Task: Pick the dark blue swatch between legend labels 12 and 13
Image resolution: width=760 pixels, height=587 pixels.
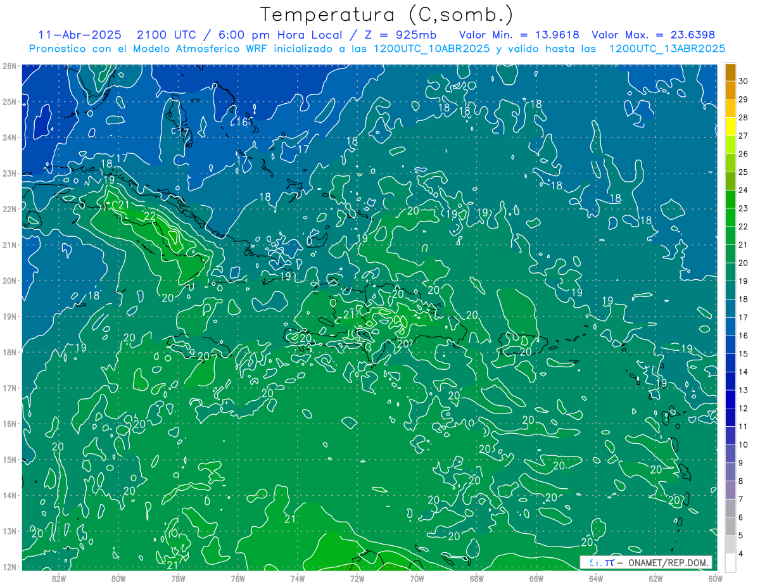Action: (x=730, y=398)
